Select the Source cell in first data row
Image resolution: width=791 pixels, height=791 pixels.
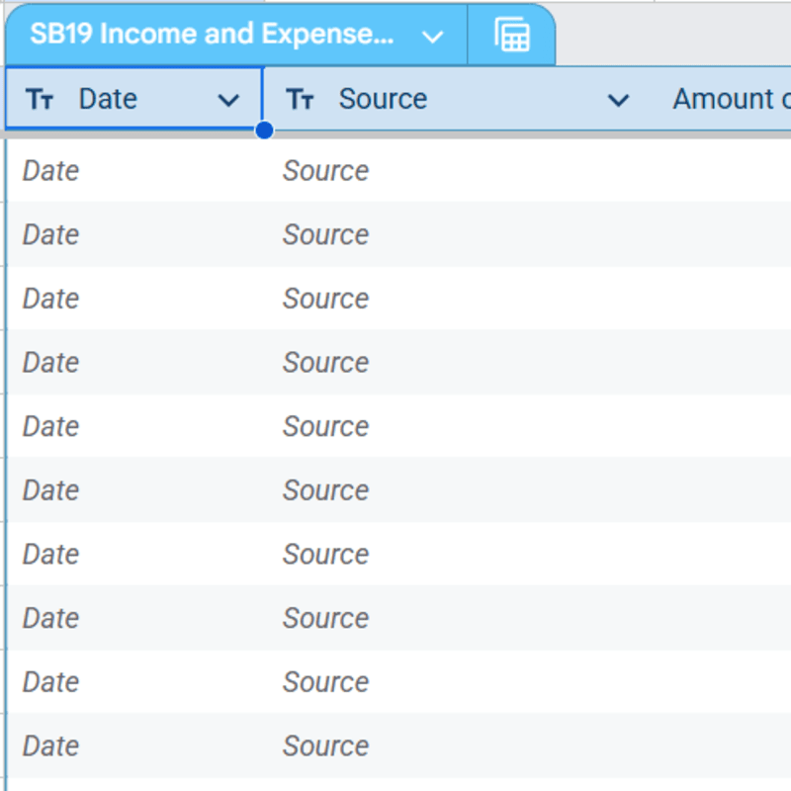point(326,171)
